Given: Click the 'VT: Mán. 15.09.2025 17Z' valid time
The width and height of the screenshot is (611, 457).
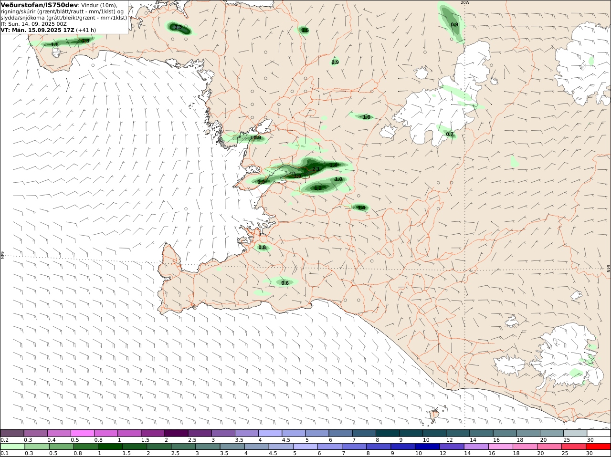Looking at the screenshot, I should pos(38,30).
